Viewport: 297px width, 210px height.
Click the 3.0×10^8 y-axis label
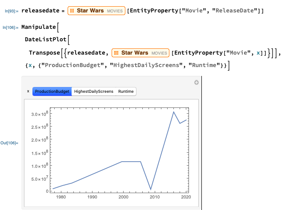[x=40, y=114]
